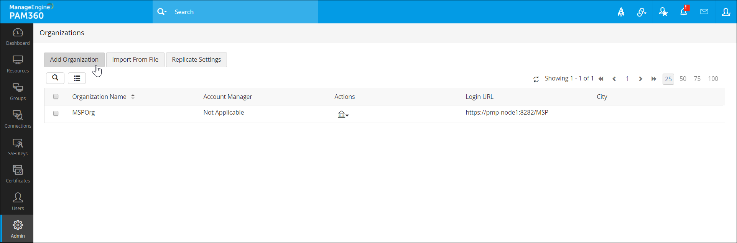This screenshot has width=737, height=243.
Task: Go to next page arrow
Action: pos(640,79)
